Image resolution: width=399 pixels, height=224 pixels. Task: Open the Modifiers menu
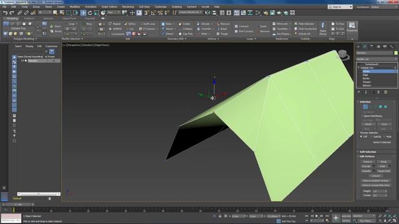(x=75, y=7)
